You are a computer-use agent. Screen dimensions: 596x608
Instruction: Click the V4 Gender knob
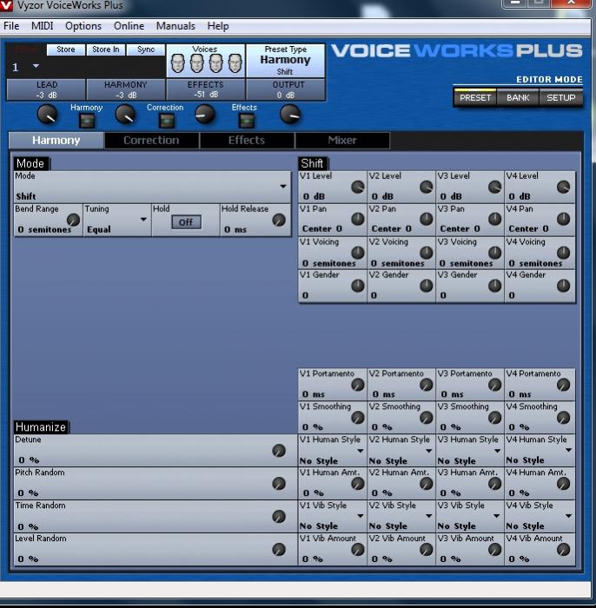click(x=563, y=286)
